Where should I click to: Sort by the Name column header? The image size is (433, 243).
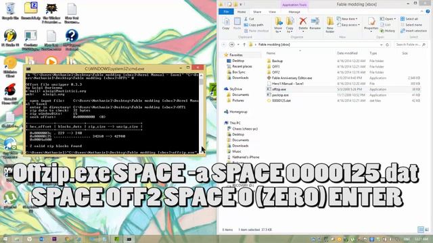tap(271, 53)
